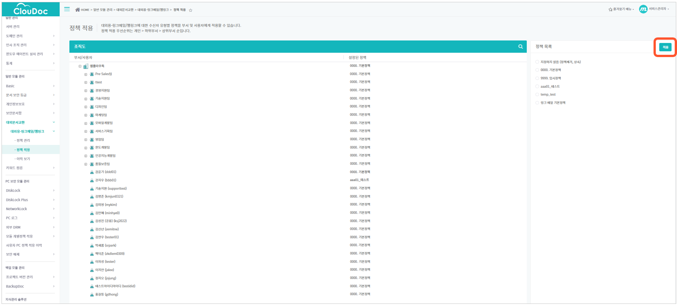Expand the 원도개발팀 tree node
This screenshot has height=305, width=677.
click(86, 148)
